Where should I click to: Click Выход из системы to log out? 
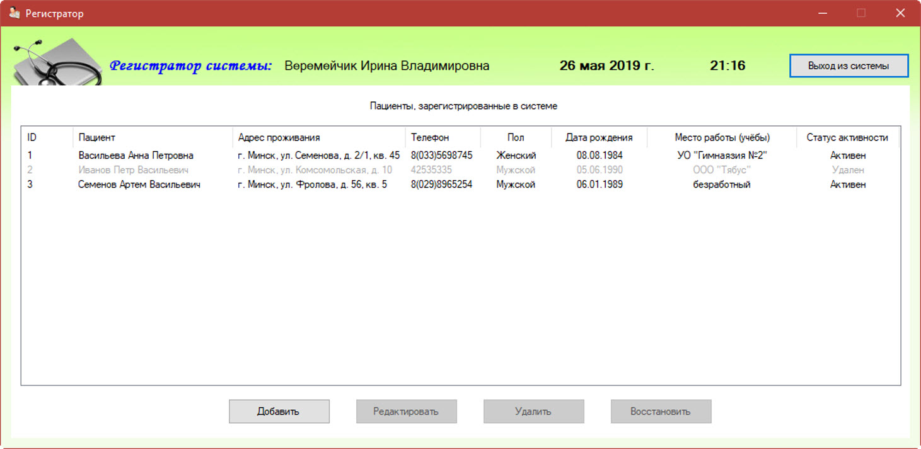848,65
